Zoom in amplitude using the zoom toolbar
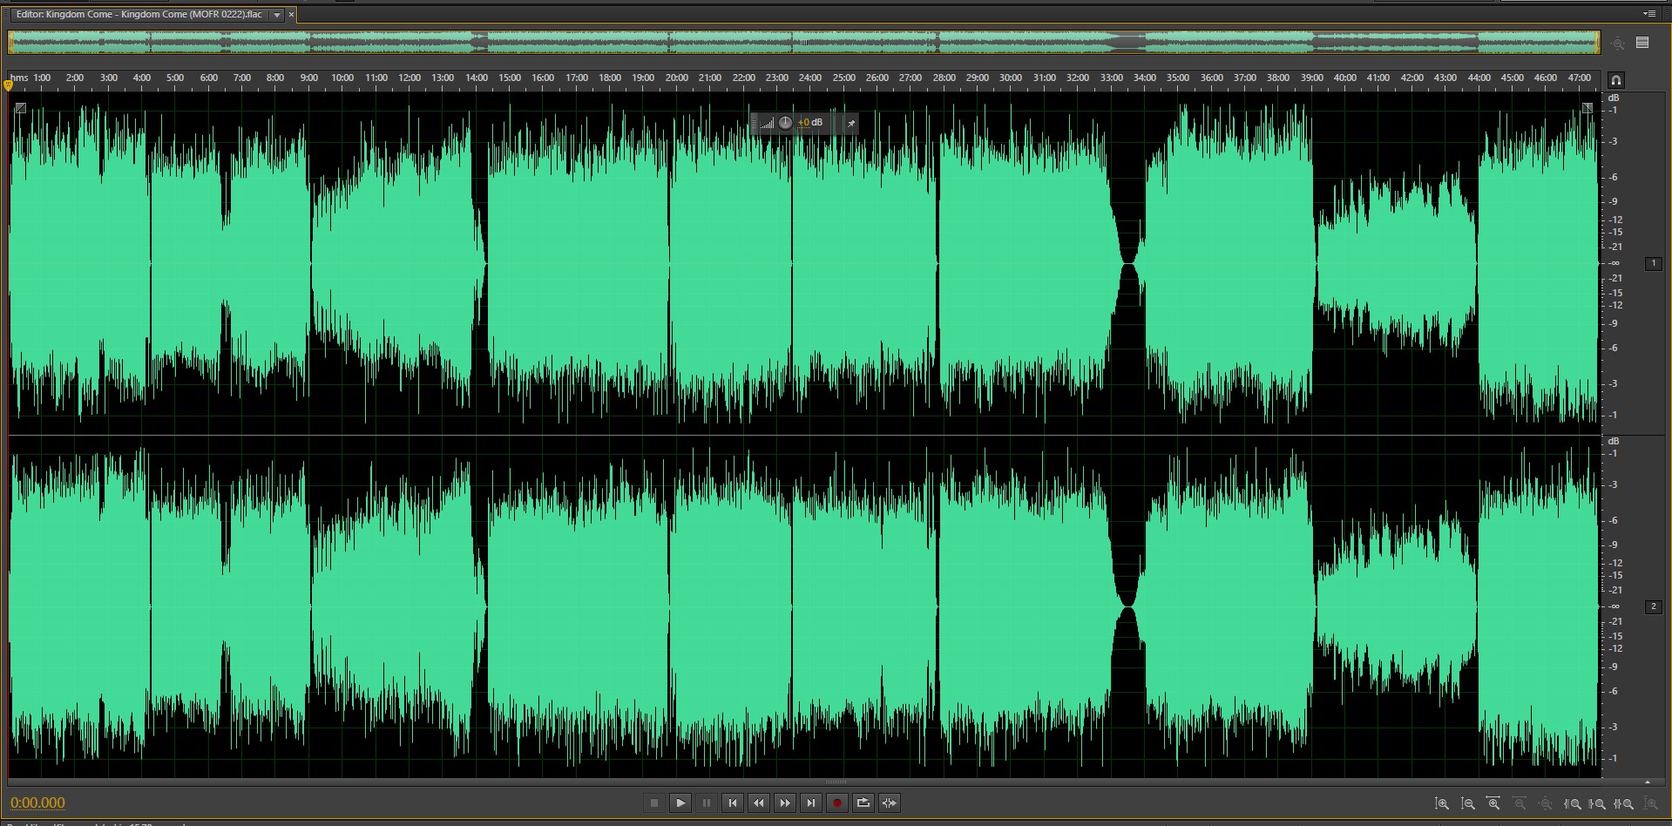1672x826 pixels. 1442,804
